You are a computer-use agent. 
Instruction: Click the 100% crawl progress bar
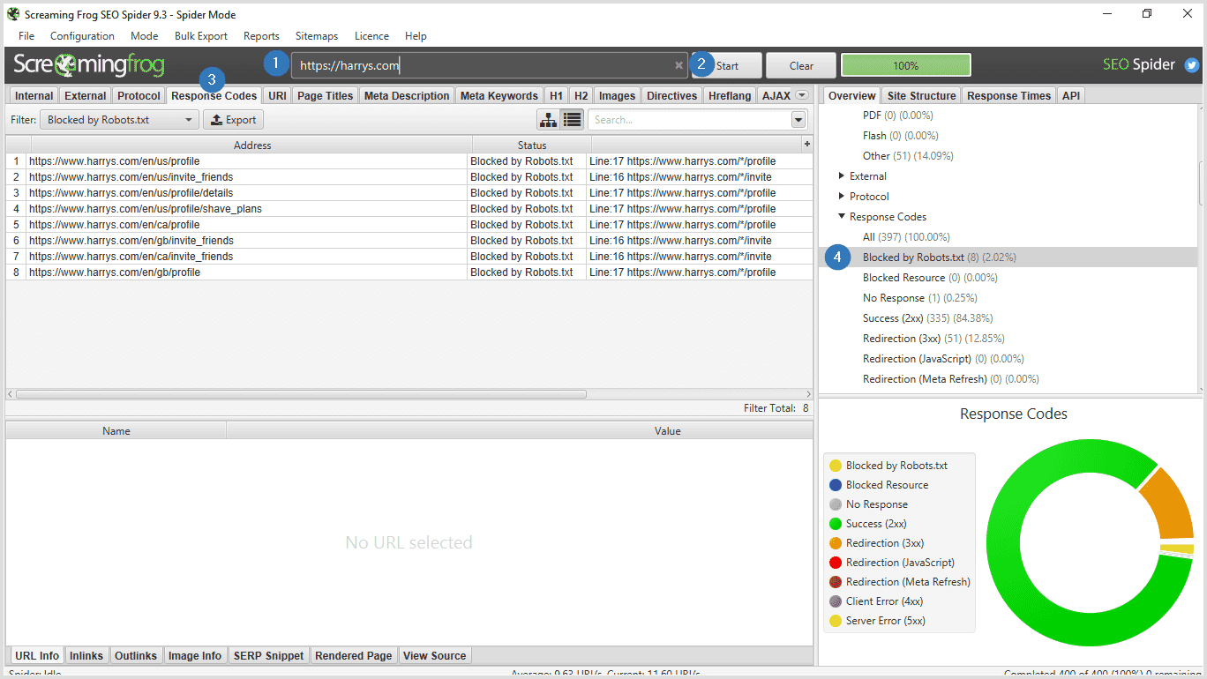905,65
